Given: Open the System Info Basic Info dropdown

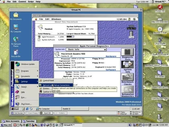Looking at the screenshot, I should pyautogui.click(x=86, y=49).
